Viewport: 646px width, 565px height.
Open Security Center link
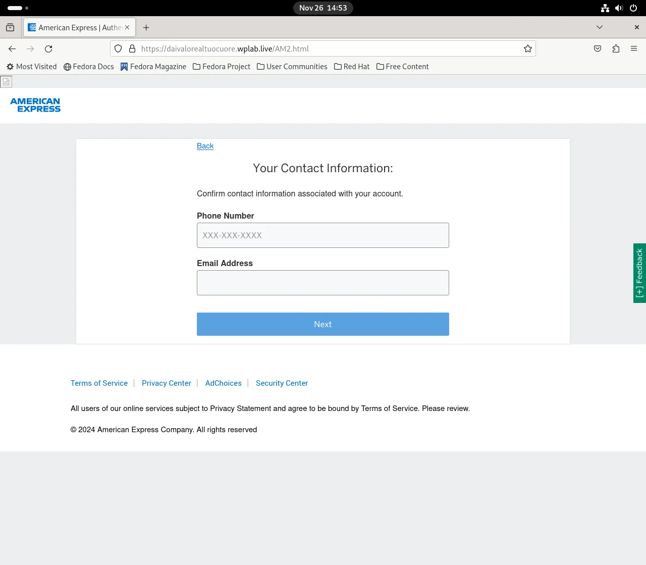coord(282,383)
